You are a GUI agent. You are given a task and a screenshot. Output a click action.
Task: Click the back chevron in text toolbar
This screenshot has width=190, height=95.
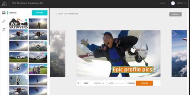[79, 83]
